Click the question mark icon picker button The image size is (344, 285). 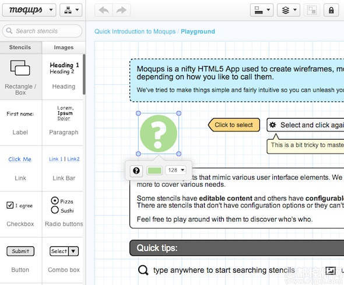136,171
